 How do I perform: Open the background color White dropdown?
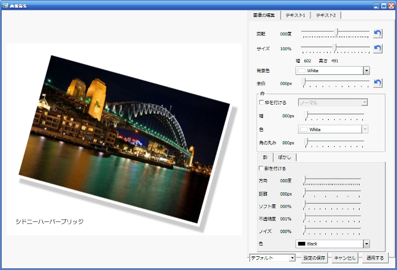pos(366,71)
